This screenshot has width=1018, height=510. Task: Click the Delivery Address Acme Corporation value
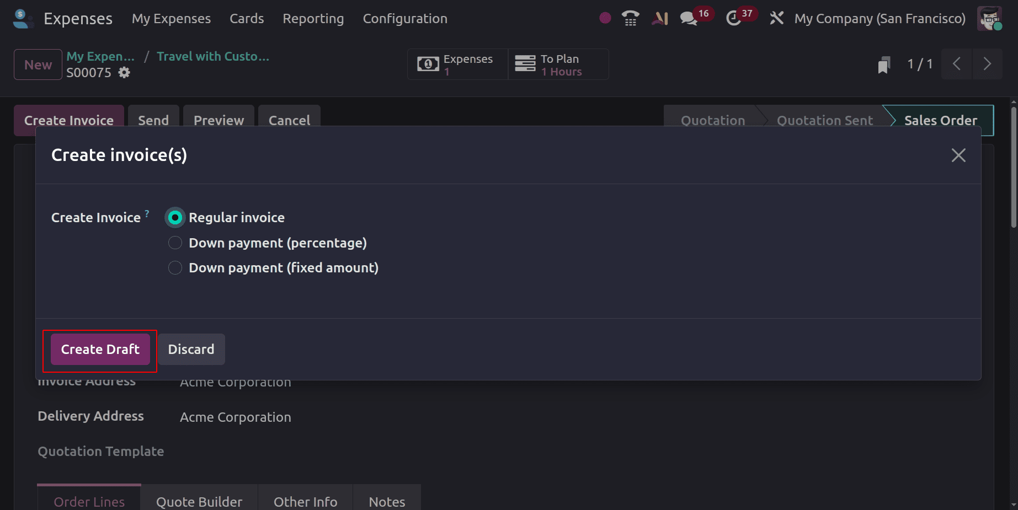tap(236, 417)
